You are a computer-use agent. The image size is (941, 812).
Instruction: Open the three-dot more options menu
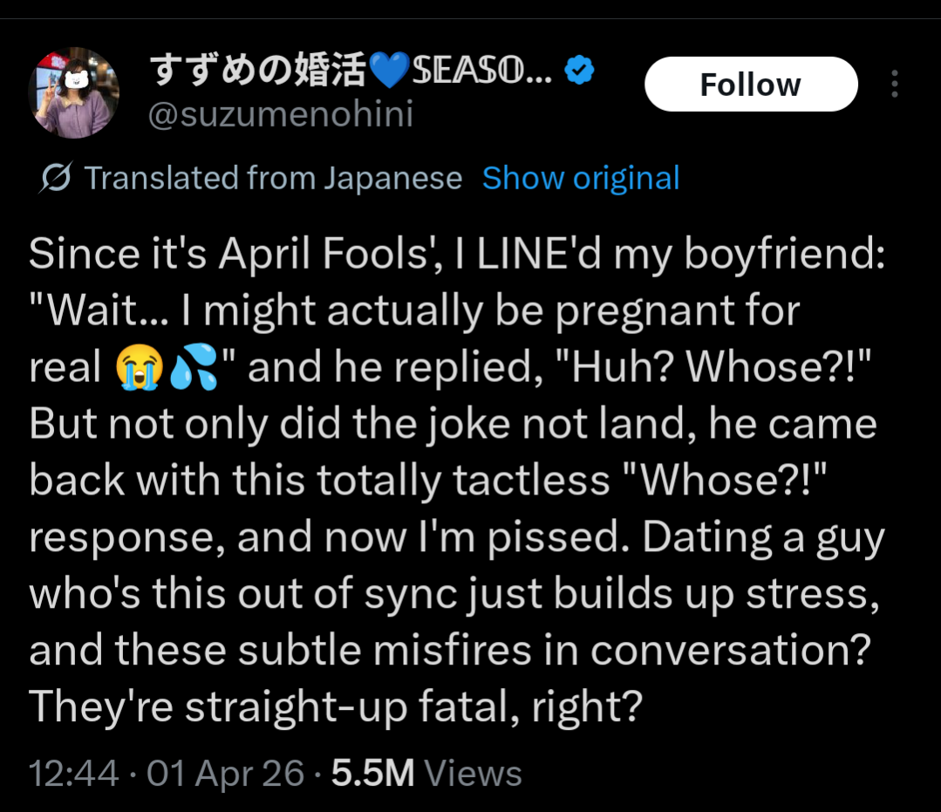click(x=894, y=85)
